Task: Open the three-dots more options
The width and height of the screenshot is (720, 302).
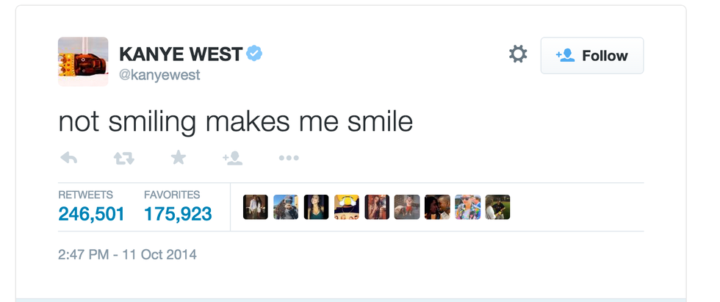Action: (x=289, y=158)
